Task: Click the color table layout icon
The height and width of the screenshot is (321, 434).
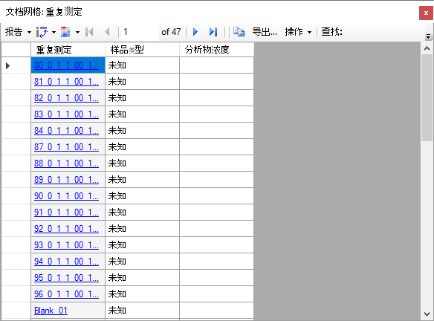Action: (x=65, y=32)
